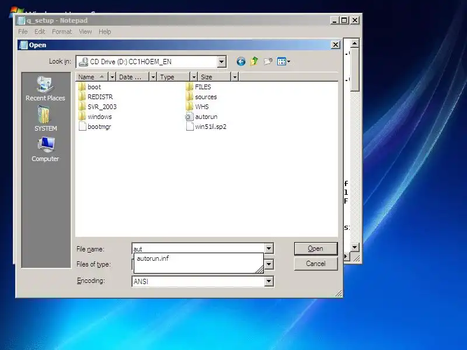Expand the Encoding ANSI dropdown

[x=269, y=281]
